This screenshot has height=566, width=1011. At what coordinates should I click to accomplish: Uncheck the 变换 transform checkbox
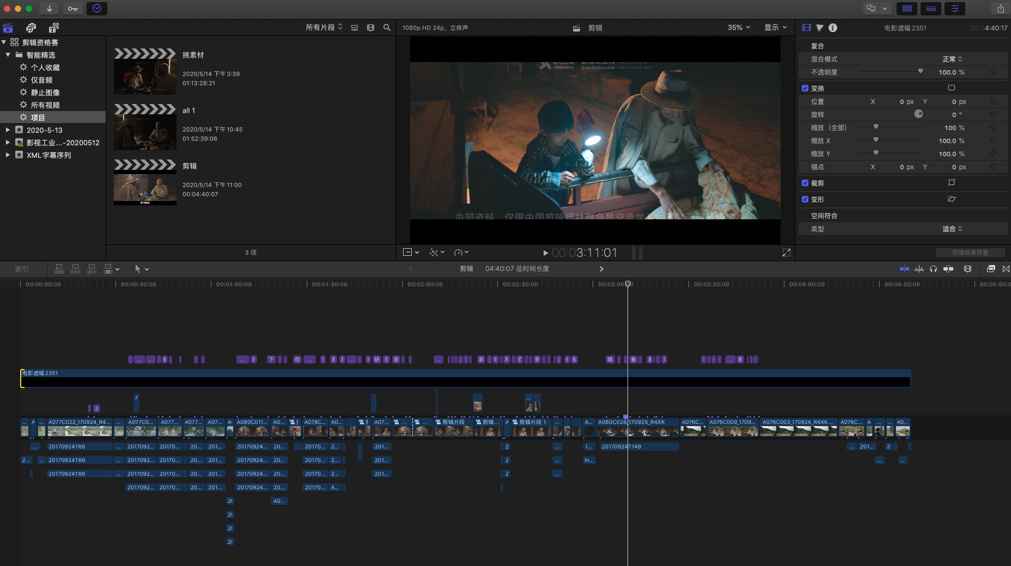805,88
